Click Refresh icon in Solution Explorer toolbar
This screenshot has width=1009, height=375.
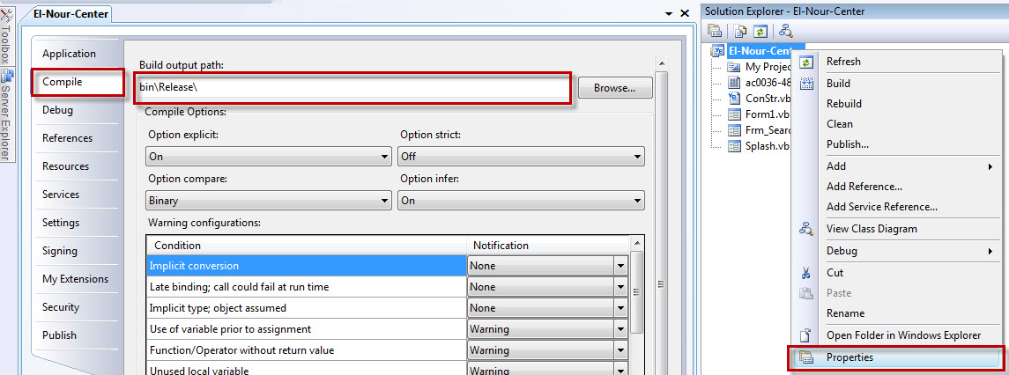(x=760, y=30)
